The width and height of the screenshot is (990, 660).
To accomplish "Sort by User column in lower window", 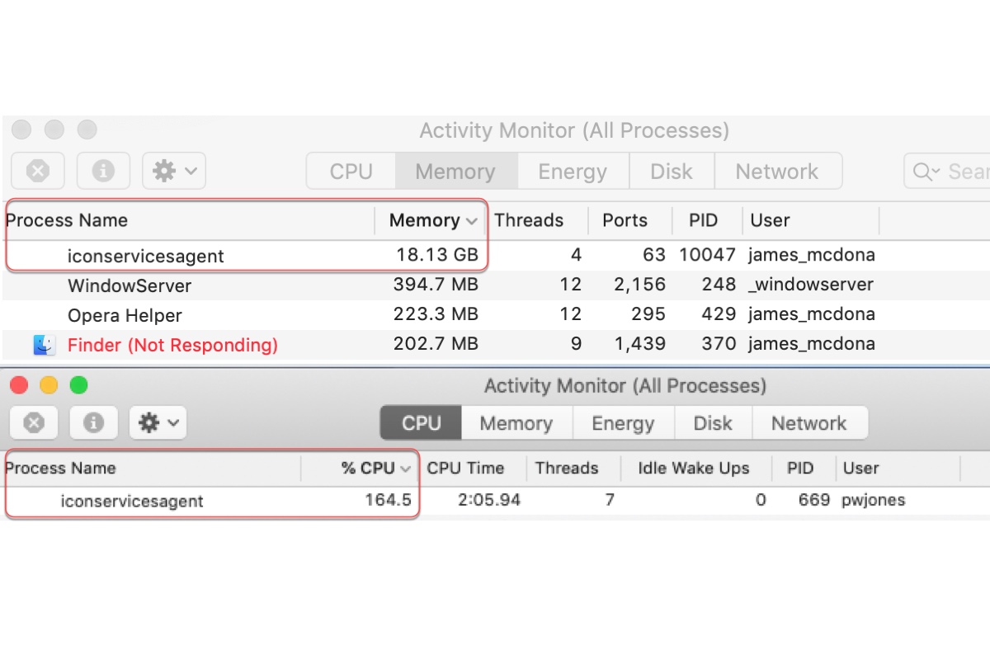I will pyautogui.click(x=860, y=468).
